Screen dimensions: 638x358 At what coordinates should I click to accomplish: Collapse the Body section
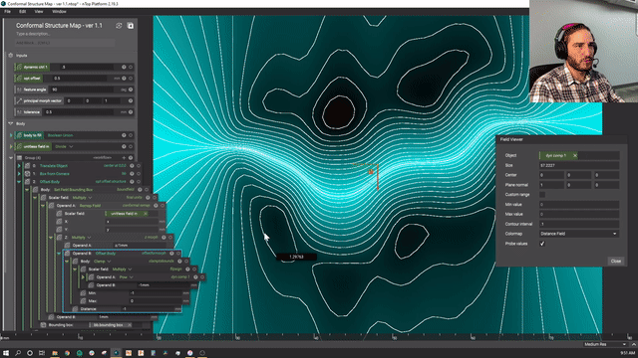click(11, 123)
